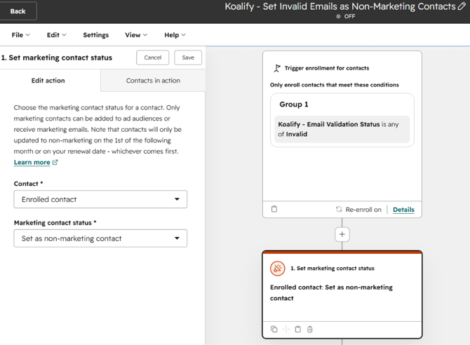Open trigger Details link
This screenshot has width=470, height=345.
pos(403,210)
